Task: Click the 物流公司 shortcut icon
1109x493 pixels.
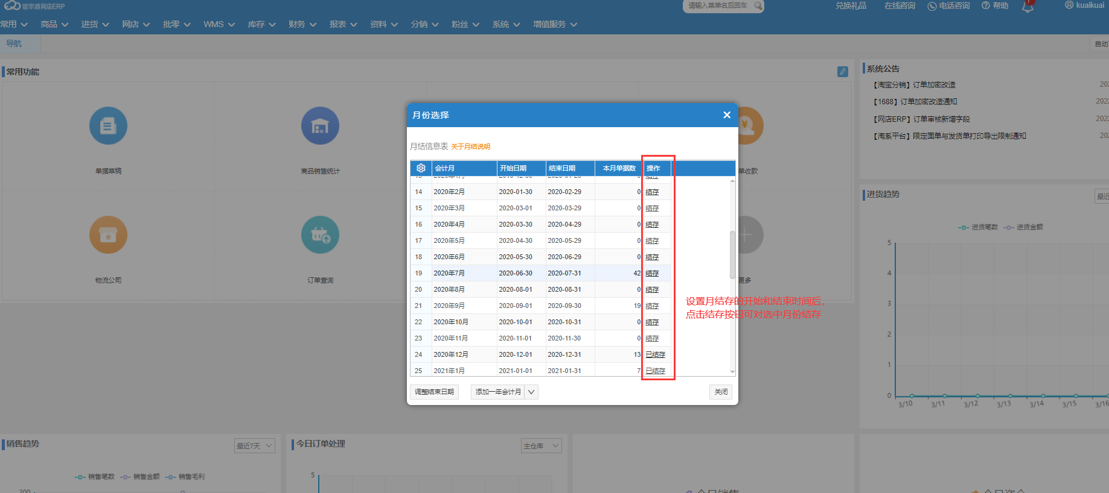Action: tap(108, 235)
